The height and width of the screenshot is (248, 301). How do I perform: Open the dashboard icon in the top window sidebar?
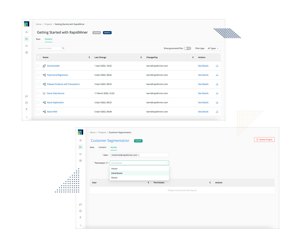(x=27, y=52)
